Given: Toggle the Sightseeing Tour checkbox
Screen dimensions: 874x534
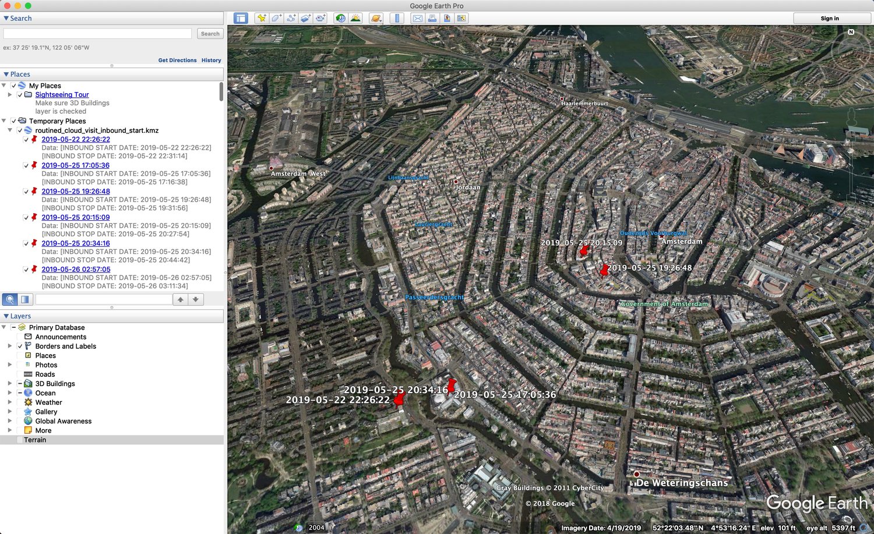Looking at the screenshot, I should click(20, 94).
